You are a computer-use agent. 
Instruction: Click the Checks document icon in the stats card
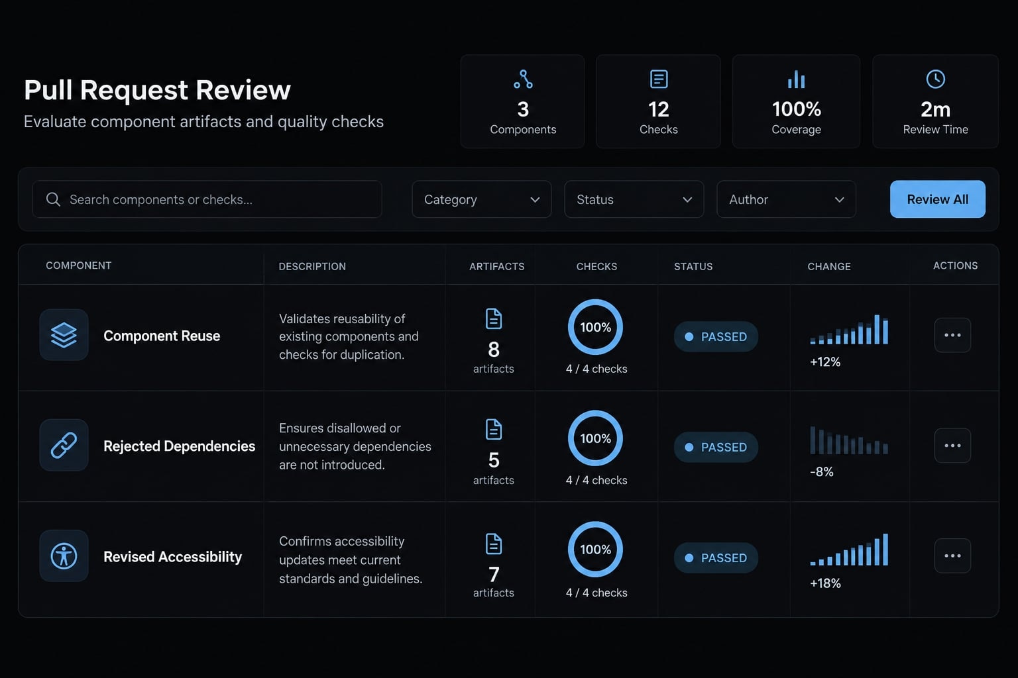coord(659,79)
